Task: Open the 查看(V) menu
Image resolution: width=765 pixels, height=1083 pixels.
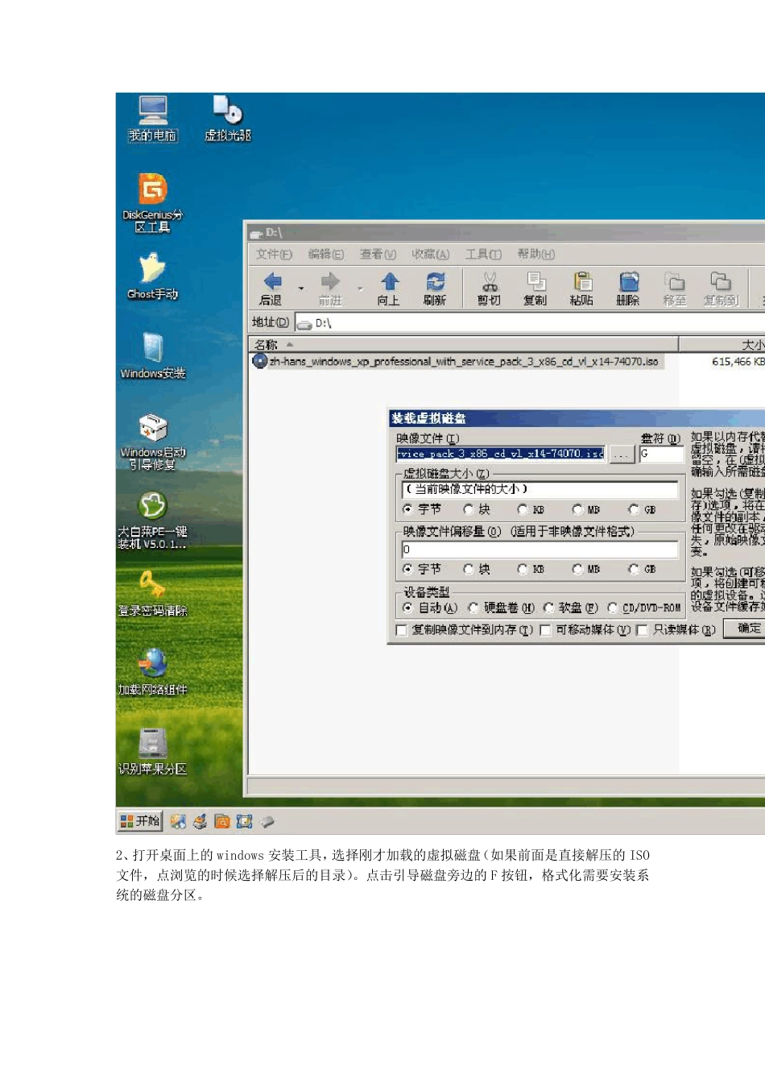Action: click(x=378, y=254)
